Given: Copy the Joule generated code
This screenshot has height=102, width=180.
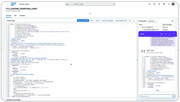Looking at the screenshot, I should [x=158, y=90].
